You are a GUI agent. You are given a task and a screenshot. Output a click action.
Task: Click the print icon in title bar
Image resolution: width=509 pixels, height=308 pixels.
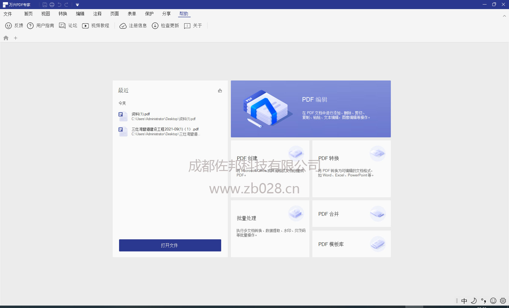tap(52, 5)
